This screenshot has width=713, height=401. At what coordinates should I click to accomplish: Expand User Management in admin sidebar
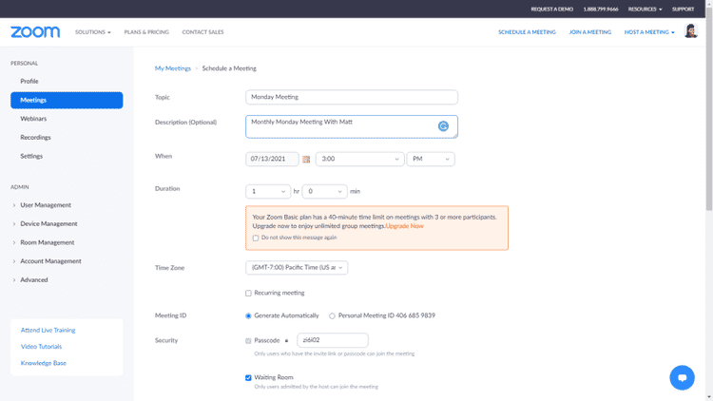click(x=46, y=205)
